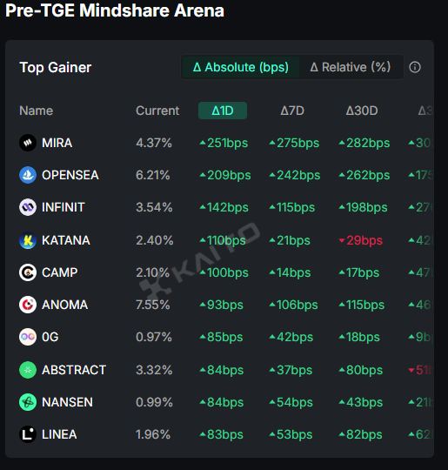
Task: Click the KATANA logo icon
Action: coord(28,240)
